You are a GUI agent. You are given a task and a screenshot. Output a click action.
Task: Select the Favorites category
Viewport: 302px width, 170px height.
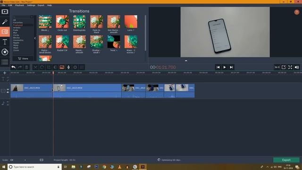(x=18, y=23)
